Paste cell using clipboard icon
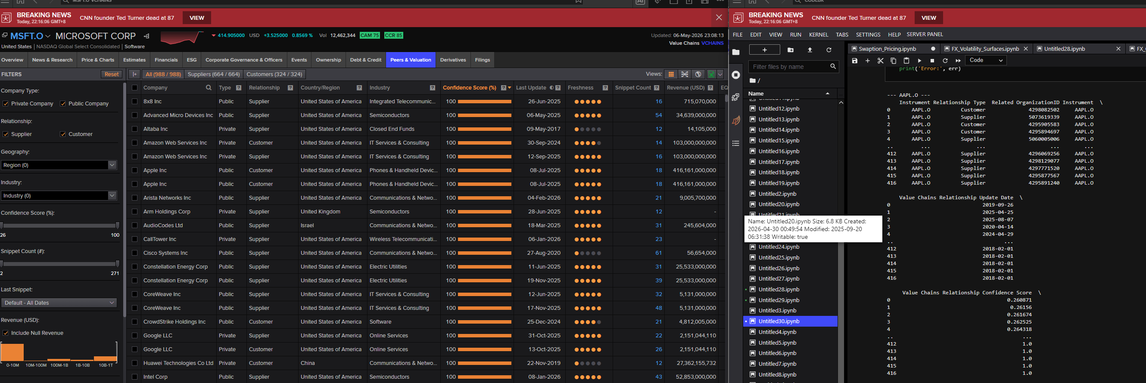1146x383 pixels. [906, 60]
